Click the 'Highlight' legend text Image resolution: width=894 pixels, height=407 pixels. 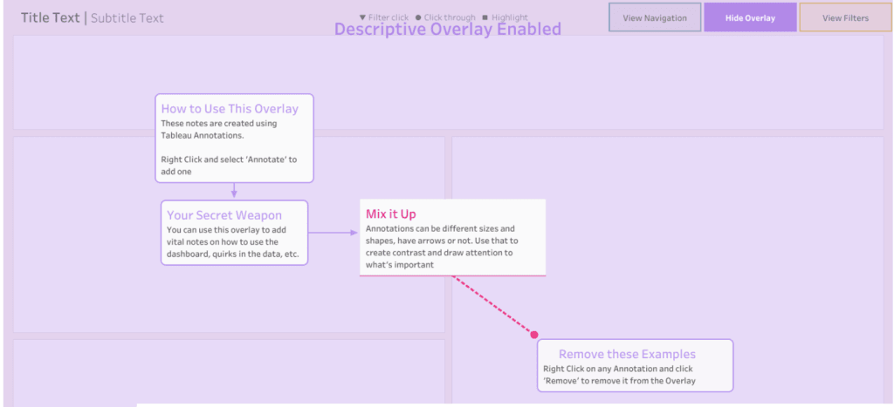click(510, 17)
